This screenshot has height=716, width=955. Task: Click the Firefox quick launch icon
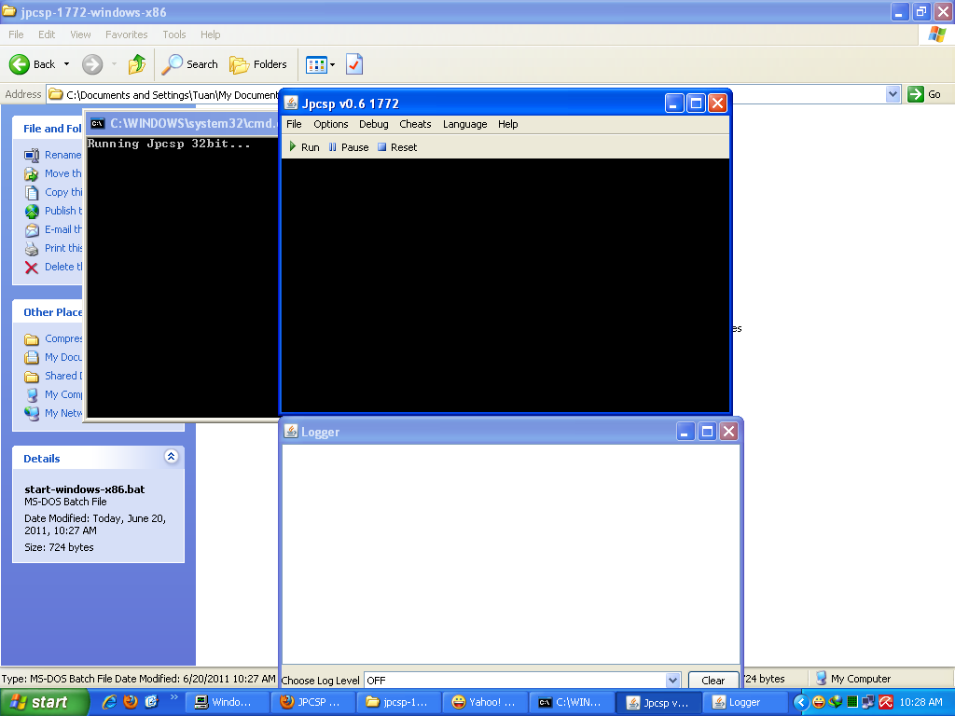pyautogui.click(x=130, y=702)
